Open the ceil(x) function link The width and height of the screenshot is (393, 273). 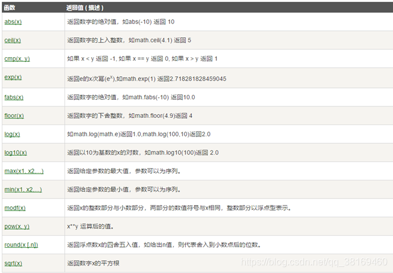click(13, 40)
